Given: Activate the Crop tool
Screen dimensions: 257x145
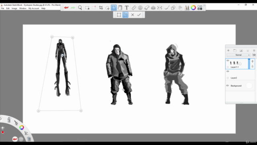Looking at the screenshot, I should tap(101, 8).
